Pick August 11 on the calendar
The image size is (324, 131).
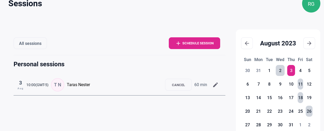click(301, 84)
